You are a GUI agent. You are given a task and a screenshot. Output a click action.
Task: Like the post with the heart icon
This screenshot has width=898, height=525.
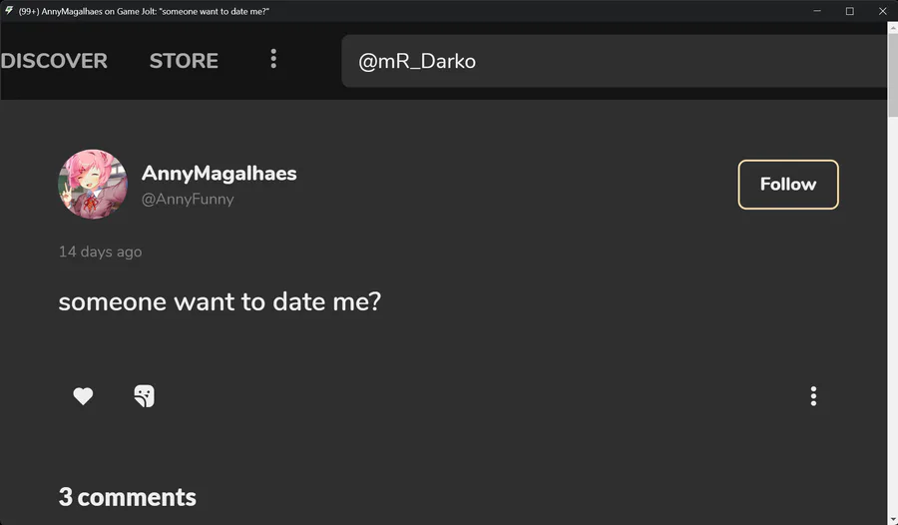coord(83,396)
